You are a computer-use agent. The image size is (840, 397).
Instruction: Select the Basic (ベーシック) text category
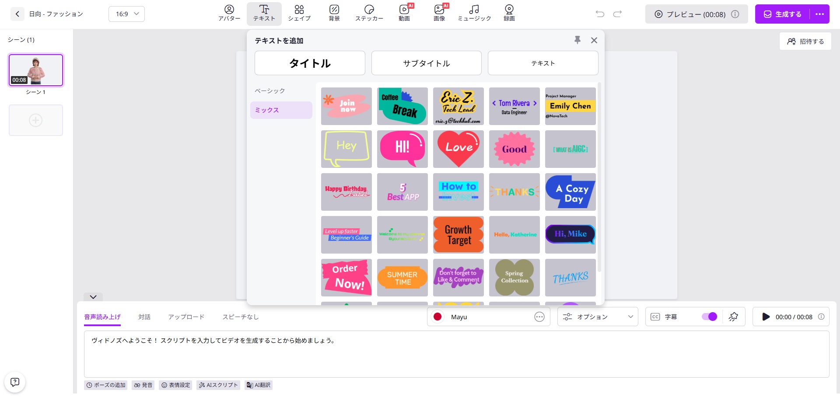(x=270, y=91)
